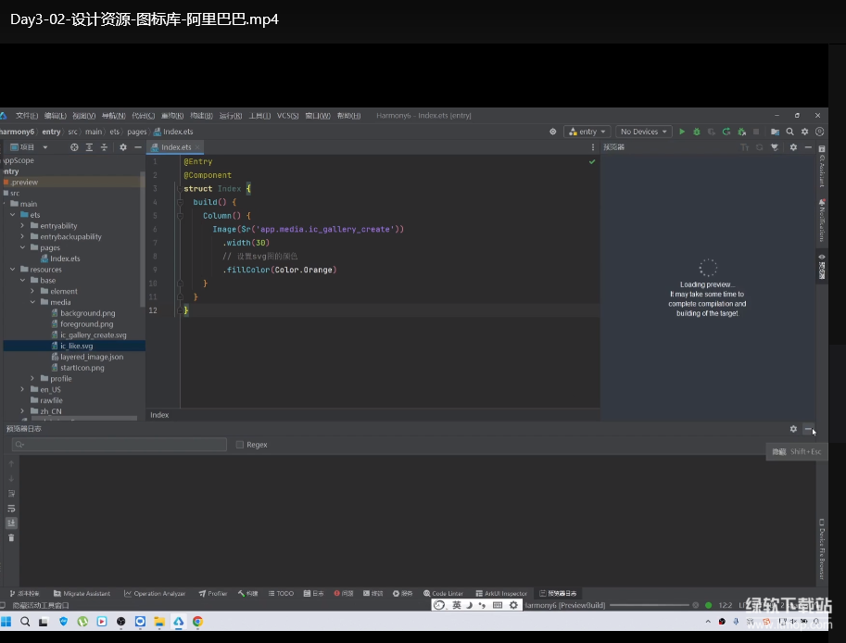Select ic_gallery_create.svg in media folder
Screen dimensions: 846x643
click(x=94, y=335)
